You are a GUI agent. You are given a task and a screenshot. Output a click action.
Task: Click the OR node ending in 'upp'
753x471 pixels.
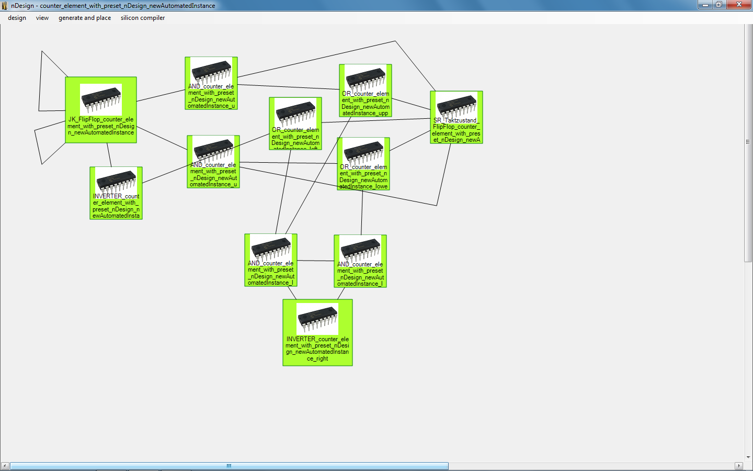pyautogui.click(x=366, y=91)
